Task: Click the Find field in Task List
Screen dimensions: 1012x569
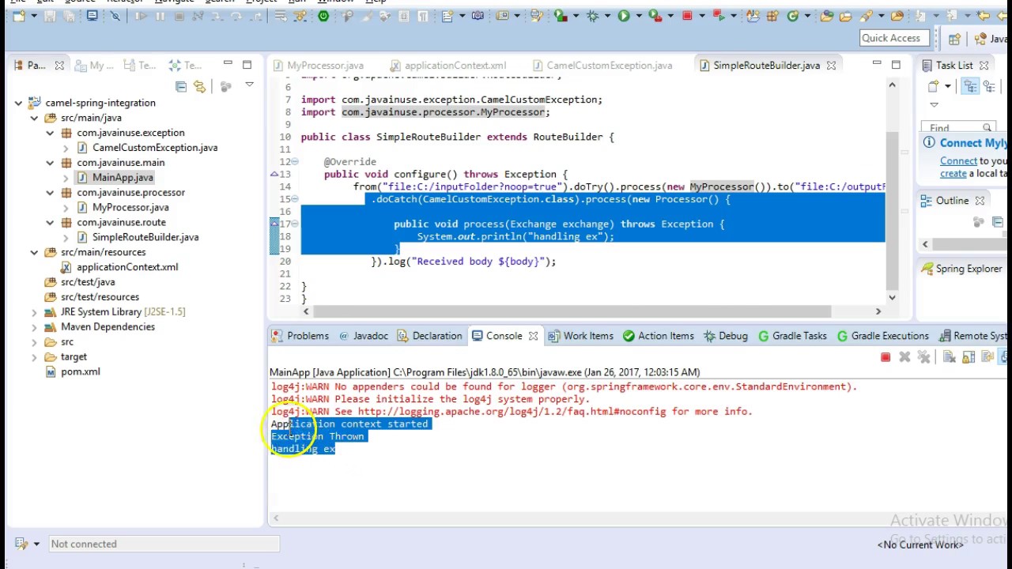Action: [x=958, y=127]
